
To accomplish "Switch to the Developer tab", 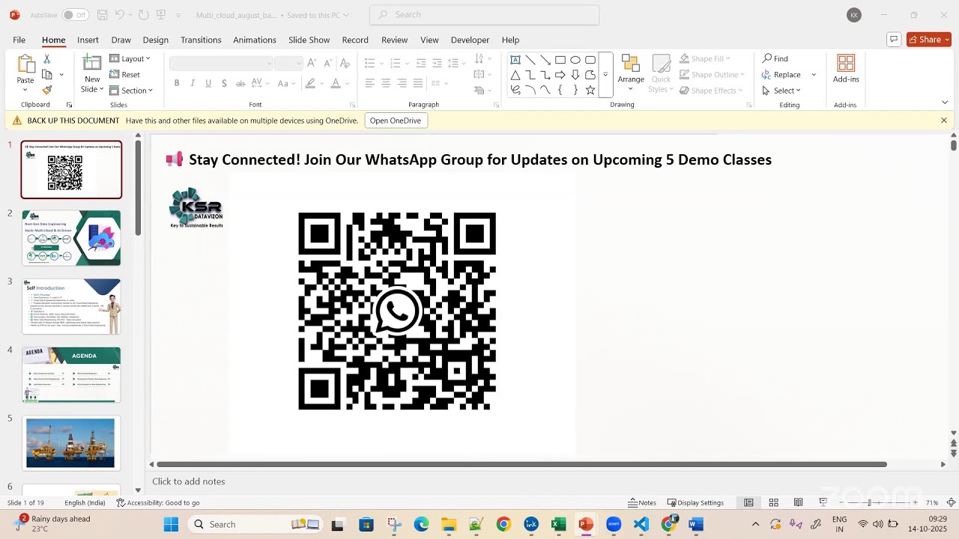I will click(x=471, y=40).
